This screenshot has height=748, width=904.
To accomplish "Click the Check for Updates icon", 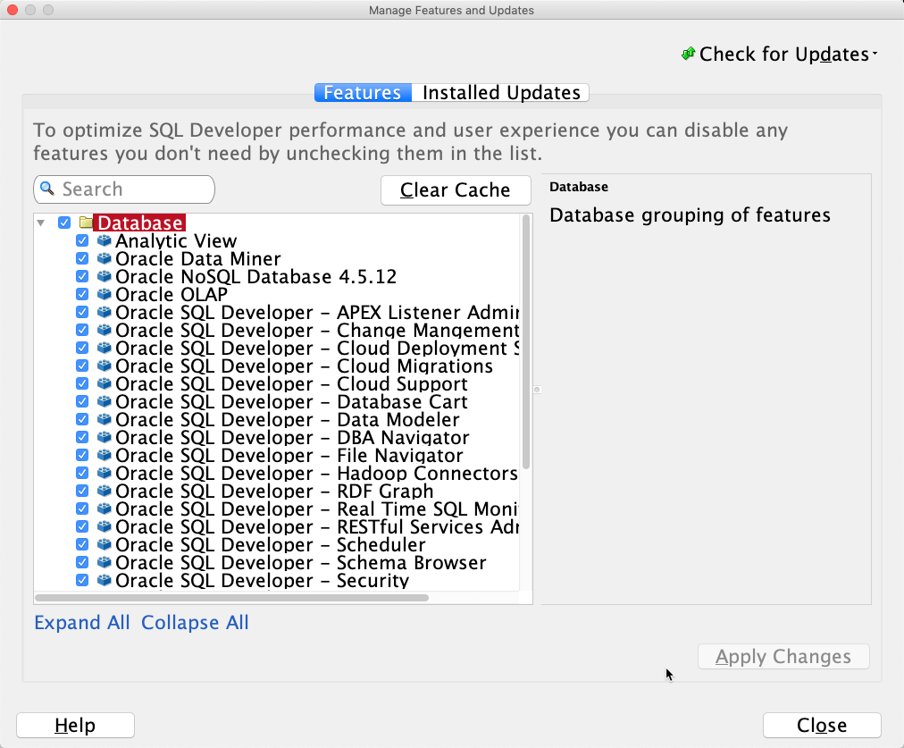I will [688, 54].
